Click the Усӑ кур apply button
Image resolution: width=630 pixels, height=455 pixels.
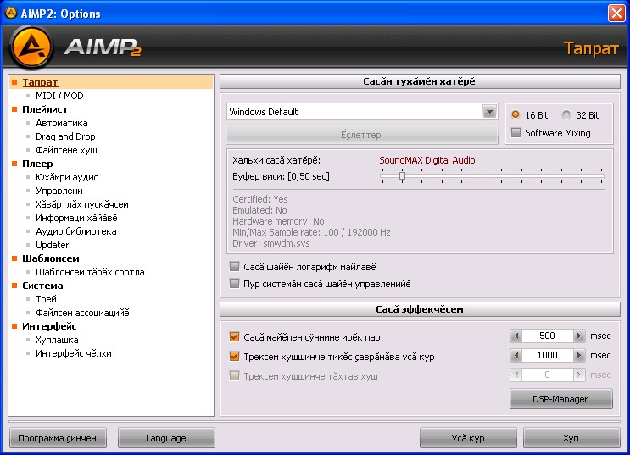coord(468,438)
